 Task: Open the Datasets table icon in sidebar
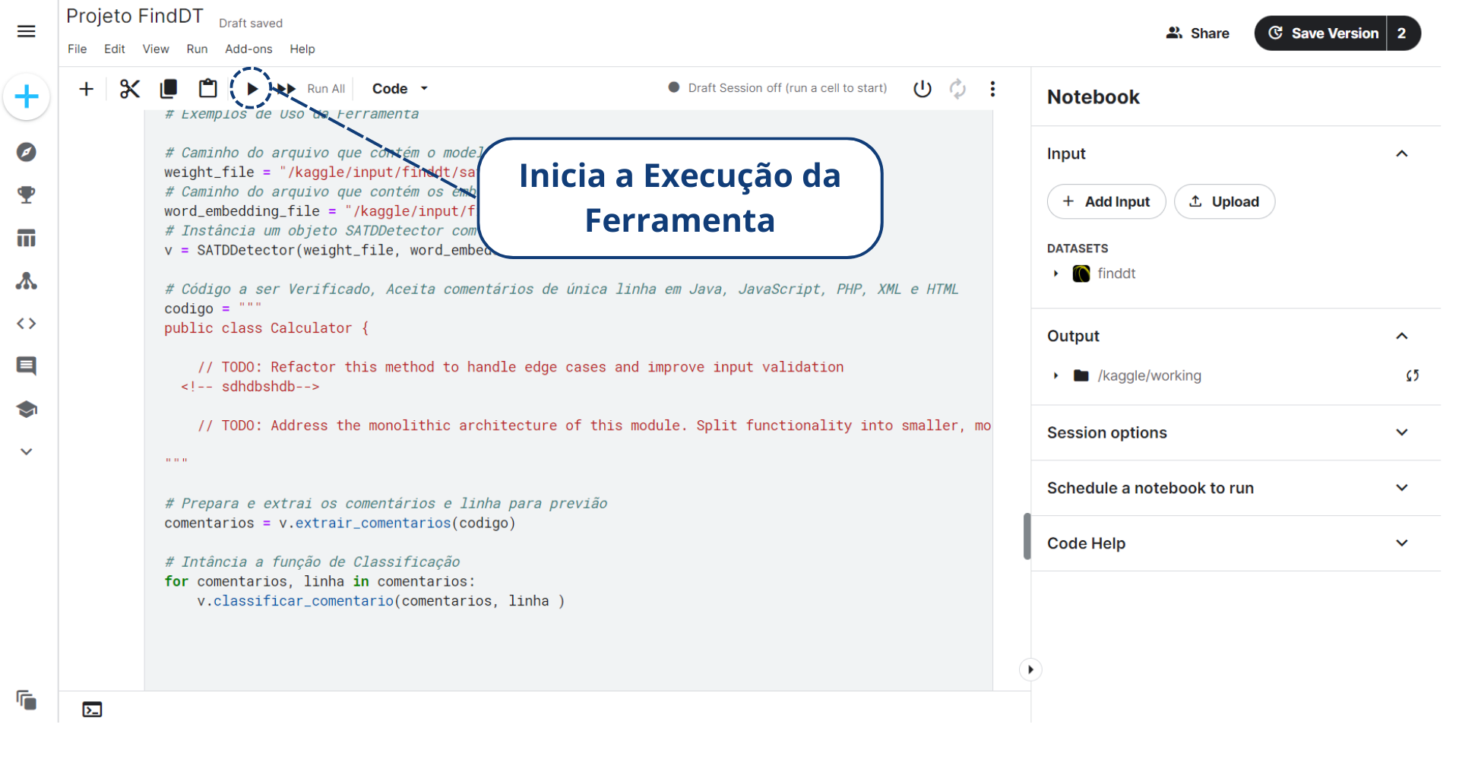pos(27,239)
